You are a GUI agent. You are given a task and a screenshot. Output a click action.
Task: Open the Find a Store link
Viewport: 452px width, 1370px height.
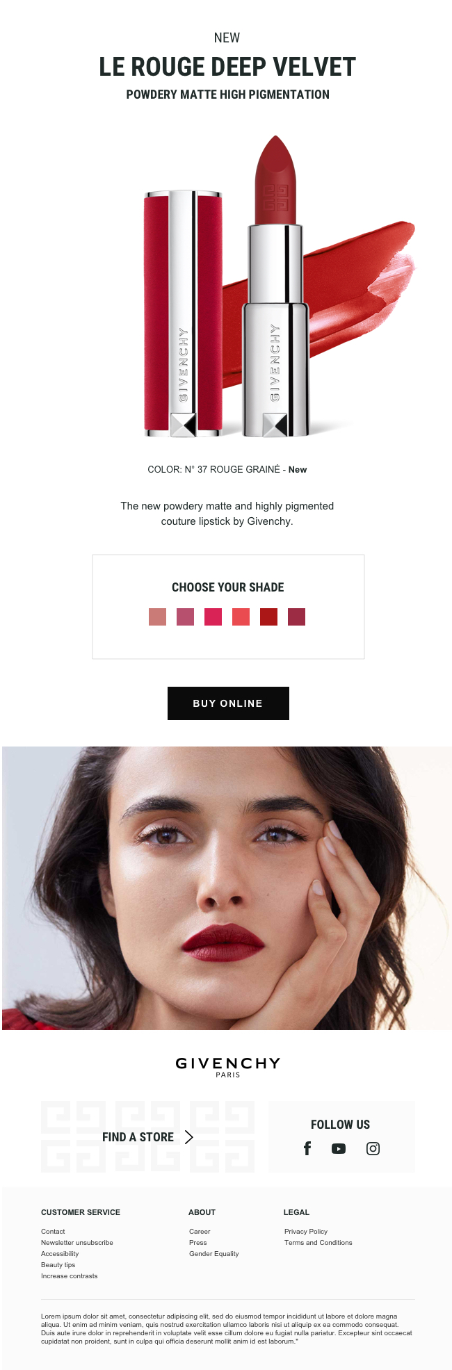(138, 1137)
